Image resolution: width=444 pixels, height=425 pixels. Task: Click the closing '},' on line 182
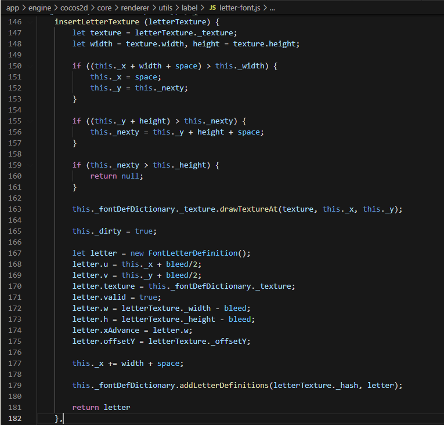(x=59, y=418)
